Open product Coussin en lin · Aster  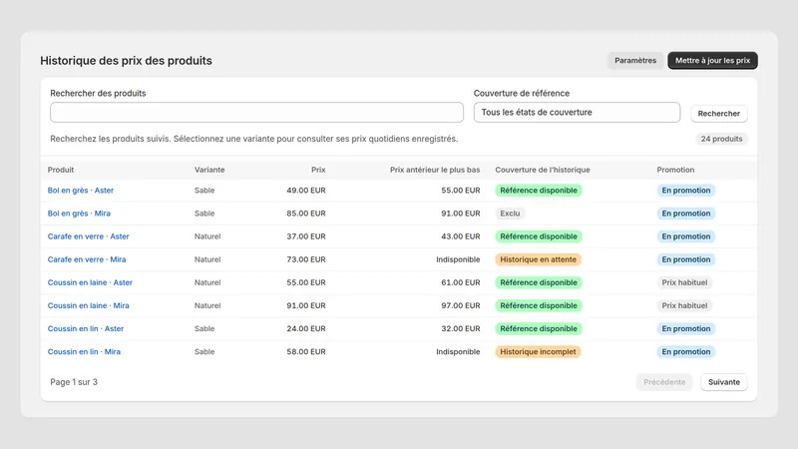point(86,329)
